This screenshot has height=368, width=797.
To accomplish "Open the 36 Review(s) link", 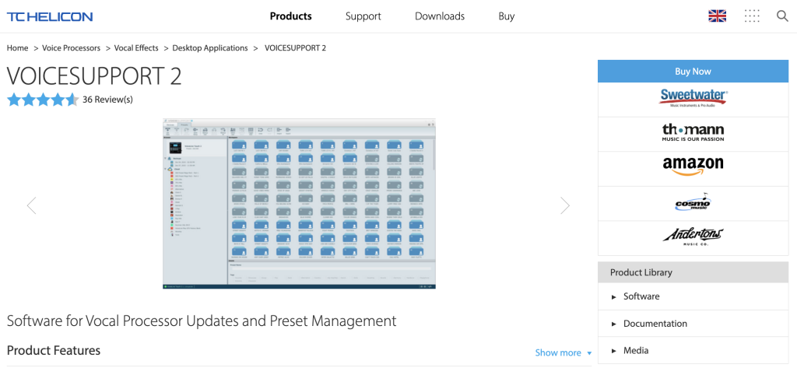I will [x=107, y=99].
